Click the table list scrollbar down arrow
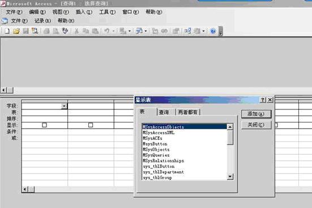This screenshot has width=312, height=208. coord(230,176)
